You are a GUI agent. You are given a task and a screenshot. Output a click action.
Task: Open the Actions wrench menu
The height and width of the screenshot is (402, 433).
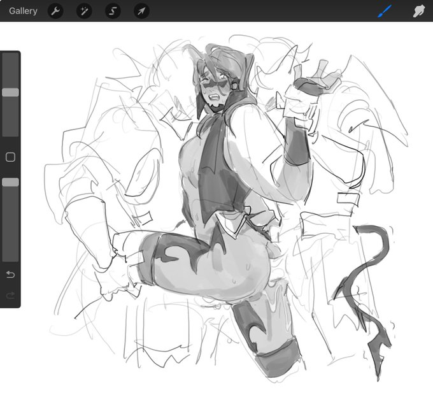click(55, 11)
